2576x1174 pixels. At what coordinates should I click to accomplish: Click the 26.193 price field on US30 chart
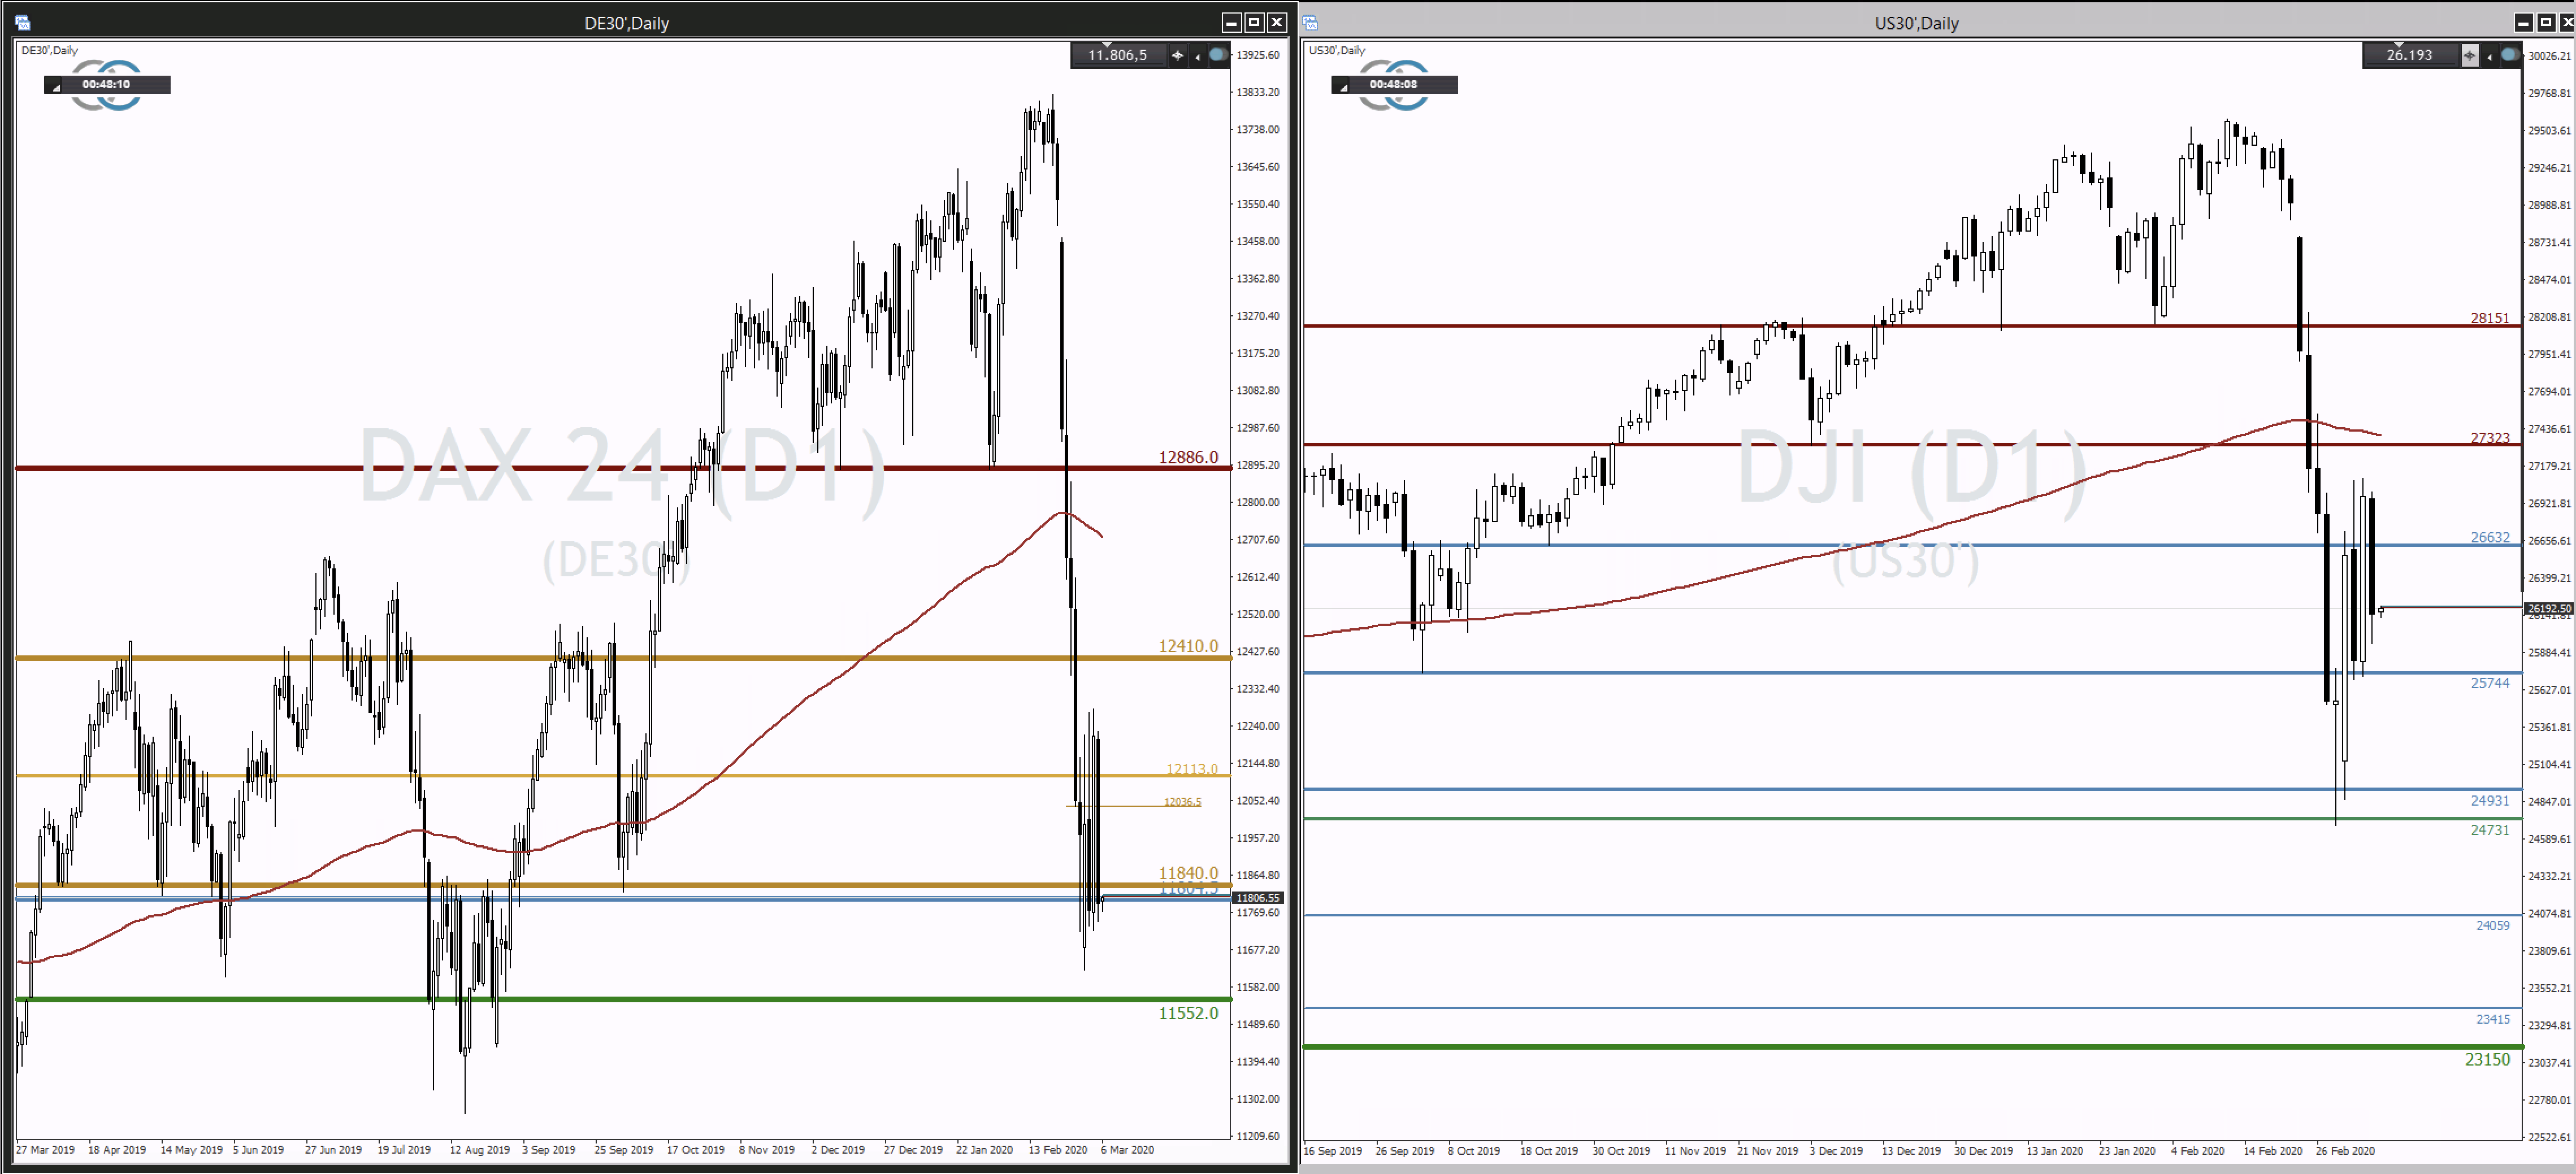[x=2410, y=55]
